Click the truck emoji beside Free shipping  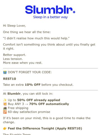5,108
